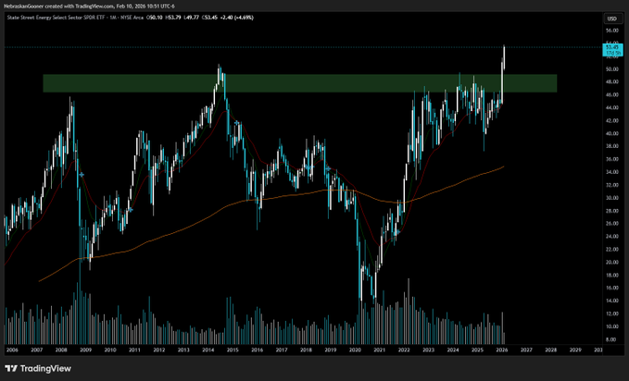Viewport: 629px width, 381px height.
Task: Click the current price label 53.45
Action: pyautogui.click(x=611, y=56)
